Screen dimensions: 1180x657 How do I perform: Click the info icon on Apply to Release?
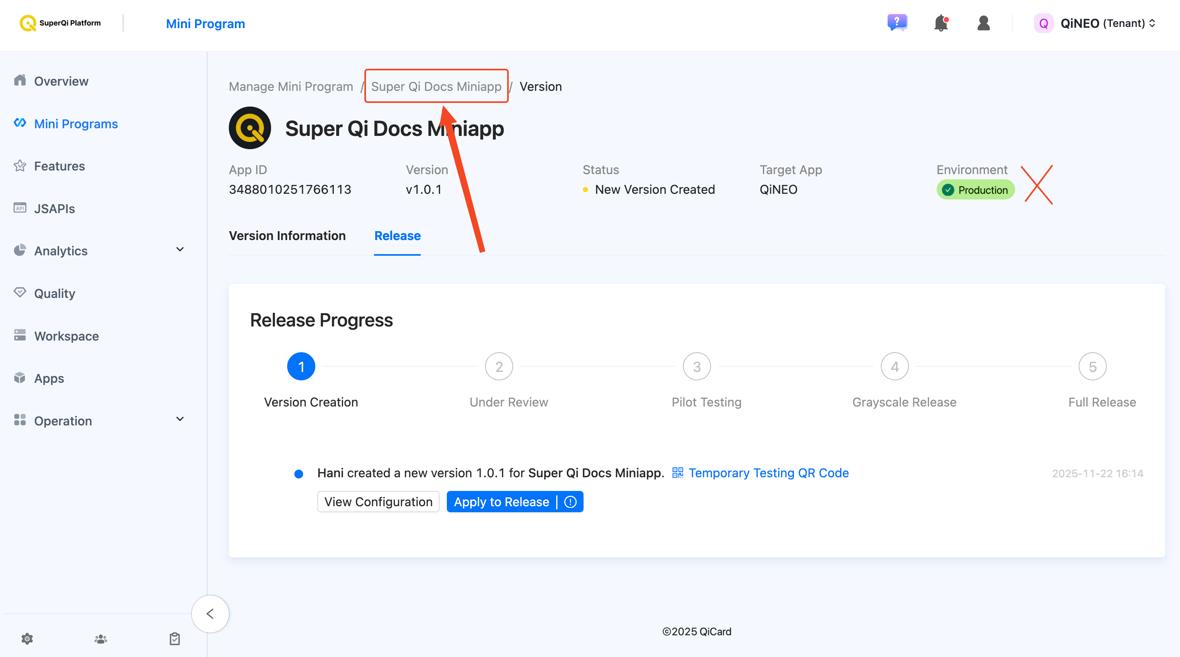click(x=570, y=502)
